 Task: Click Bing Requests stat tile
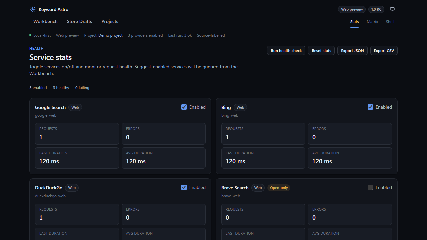263,134
